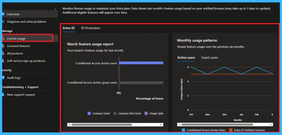Click the Conditional Access Active users blue bar
Viewport: 282px width, 135px height.
pos(141,63)
